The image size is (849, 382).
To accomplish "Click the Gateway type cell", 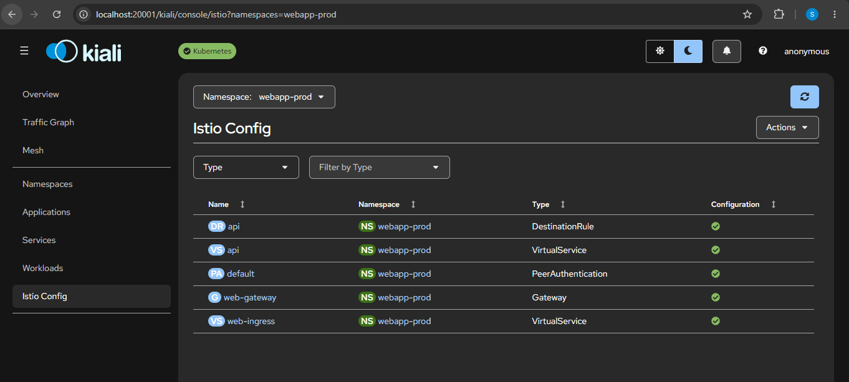I will pos(549,297).
